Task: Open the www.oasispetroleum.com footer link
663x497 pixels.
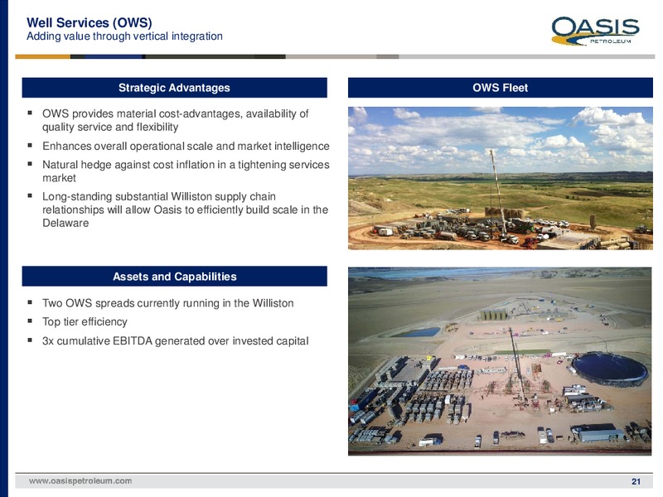Action: pyautogui.click(x=80, y=481)
